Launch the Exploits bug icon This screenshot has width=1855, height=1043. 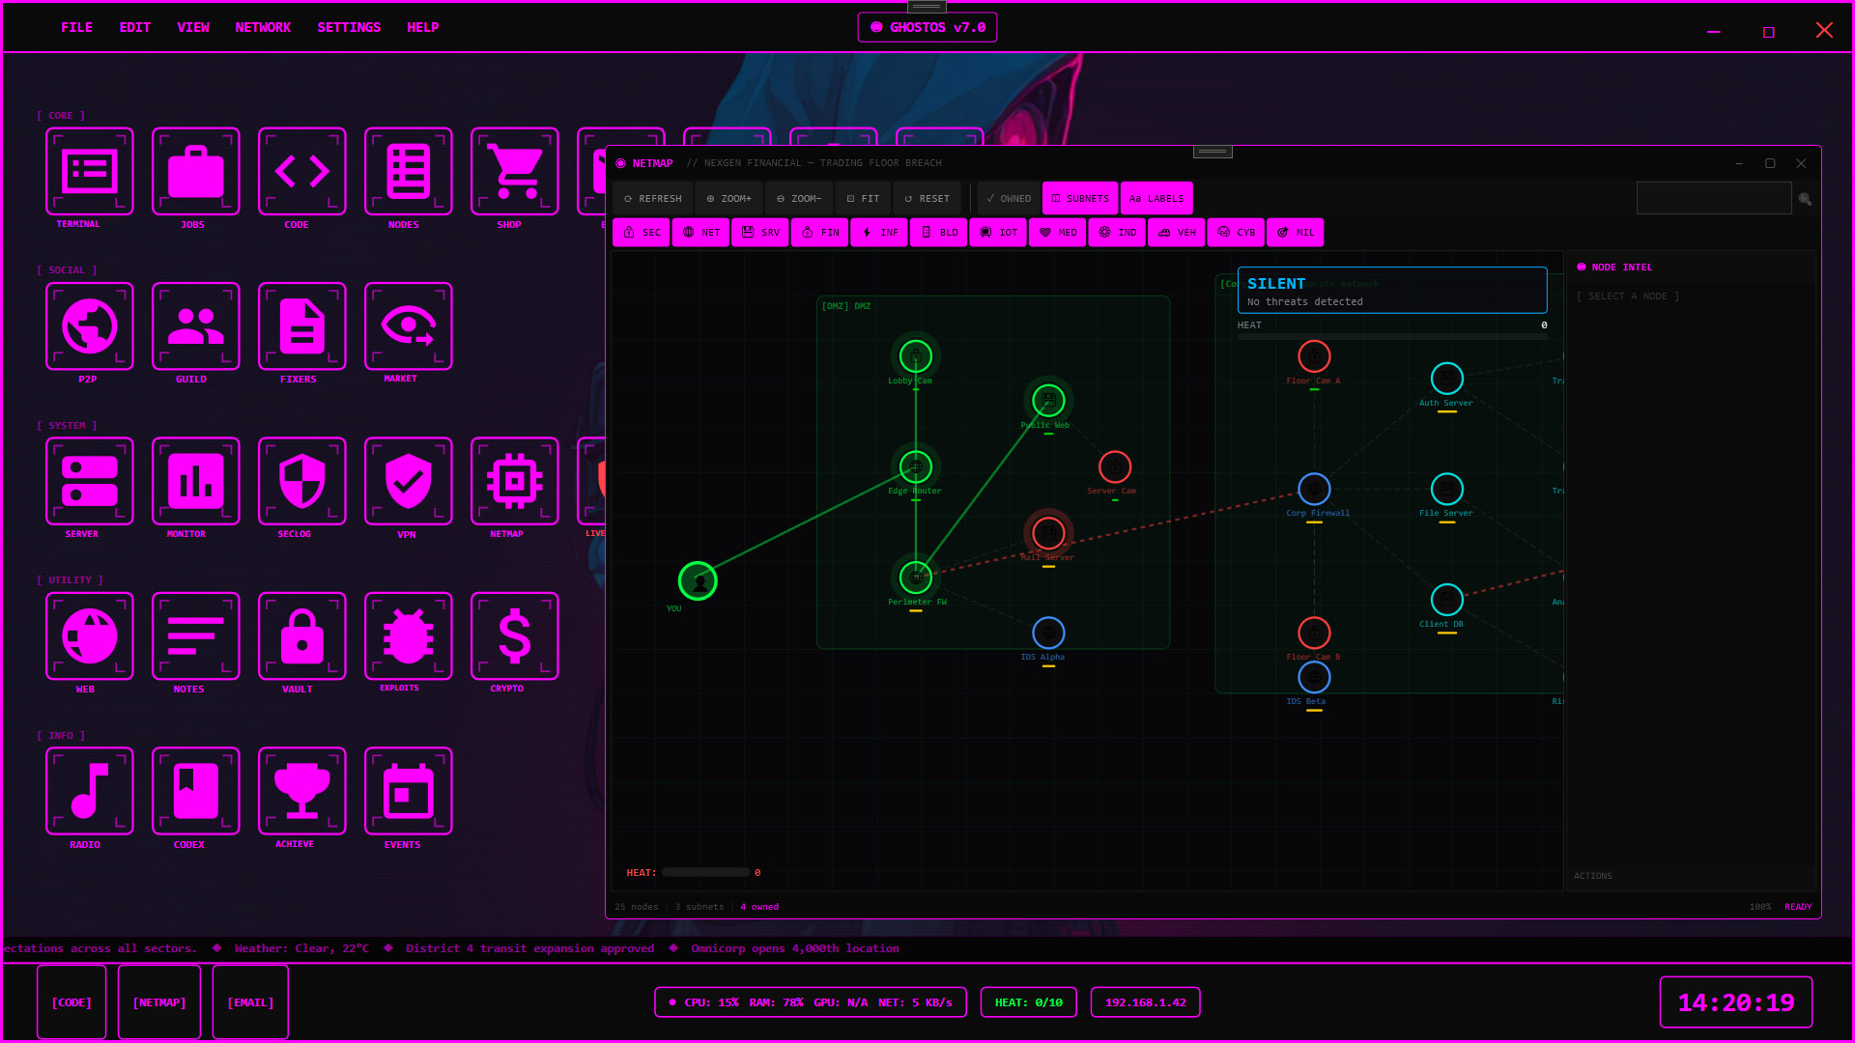coord(408,636)
